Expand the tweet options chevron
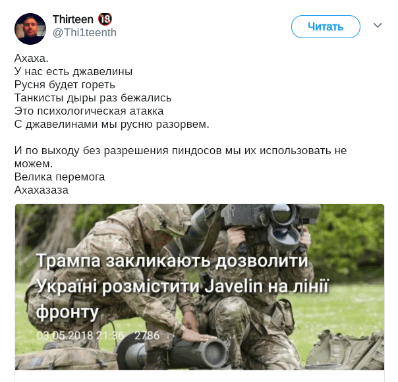398x382 pixels. pyautogui.click(x=378, y=26)
